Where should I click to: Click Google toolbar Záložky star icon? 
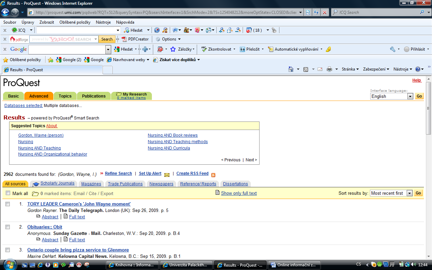coord(173,49)
